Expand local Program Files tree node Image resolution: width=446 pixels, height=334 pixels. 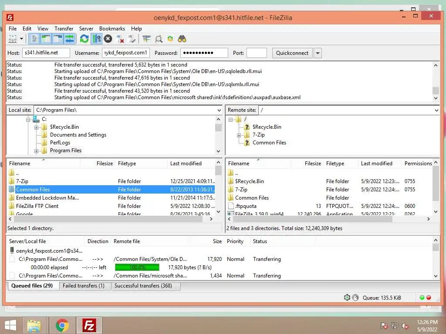37,151
